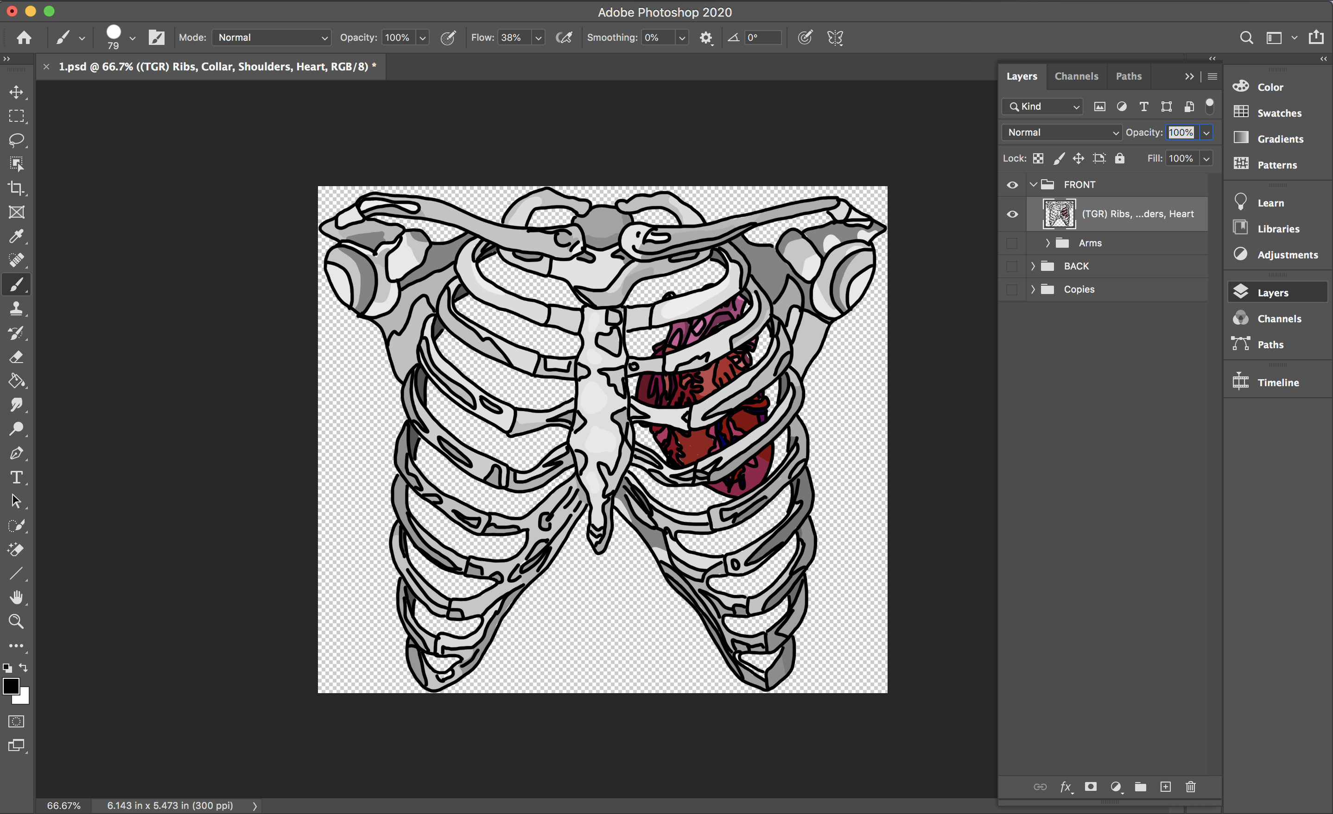
Task: Open the layer blend mode Normal dropdown
Action: click(x=1061, y=132)
